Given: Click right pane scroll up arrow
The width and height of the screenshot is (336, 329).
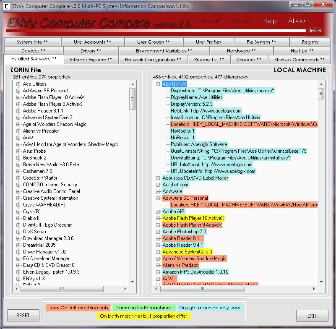Looking at the screenshot, I should tap(321, 84).
